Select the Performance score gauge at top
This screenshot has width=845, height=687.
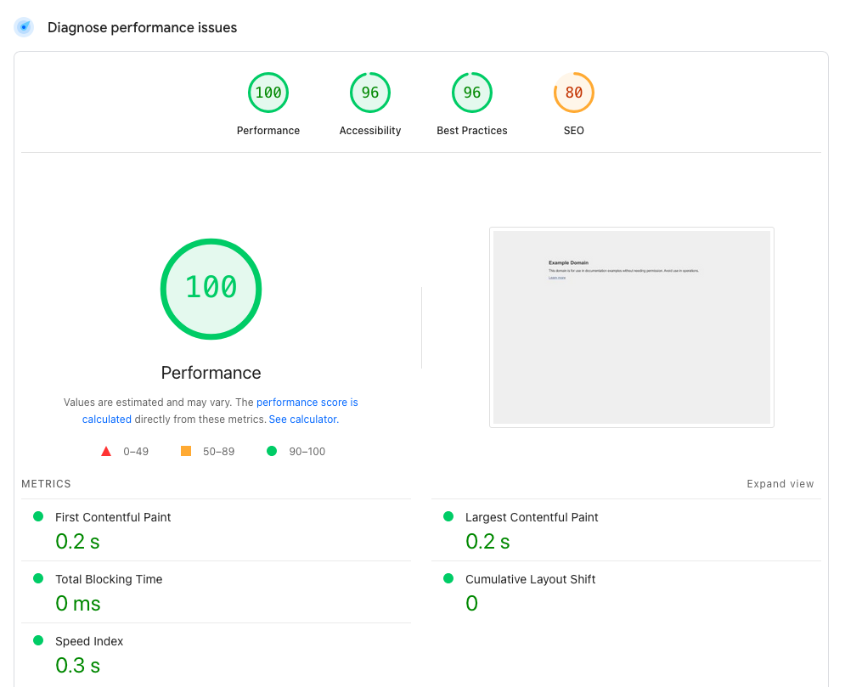[x=268, y=93]
